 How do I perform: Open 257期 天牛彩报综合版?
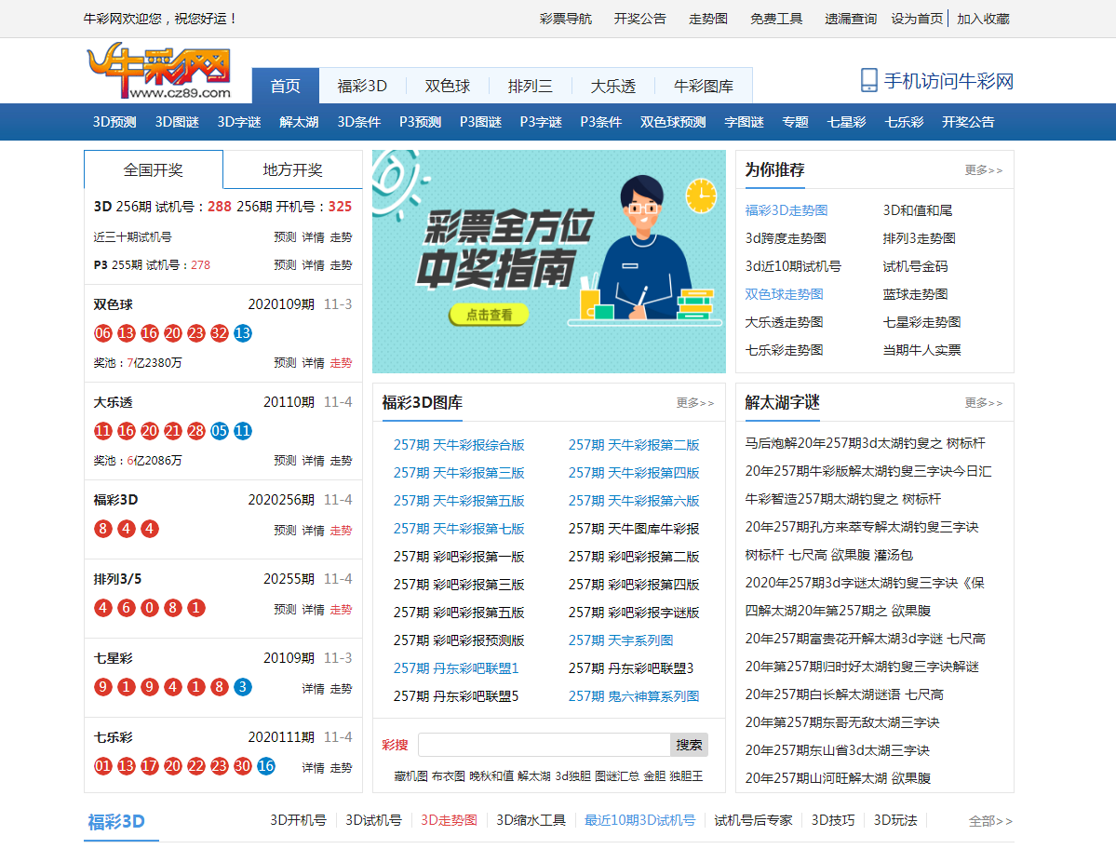[x=459, y=445]
